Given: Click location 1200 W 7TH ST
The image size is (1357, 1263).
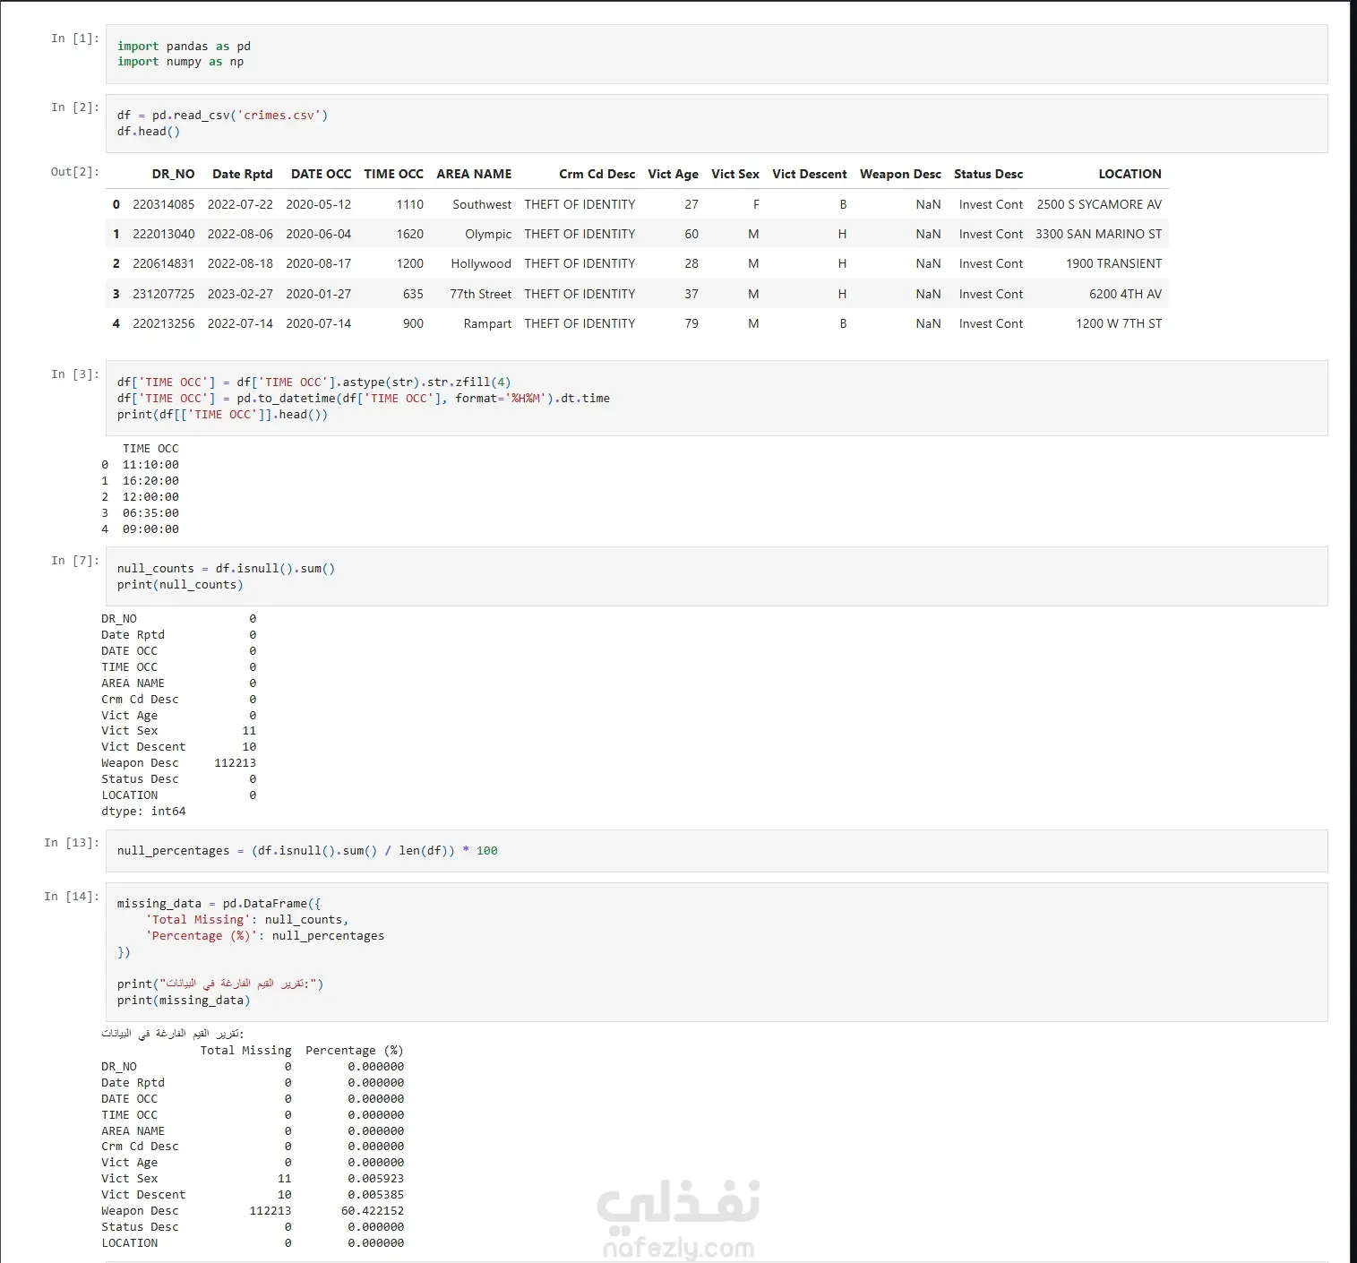Looking at the screenshot, I should tap(1119, 323).
